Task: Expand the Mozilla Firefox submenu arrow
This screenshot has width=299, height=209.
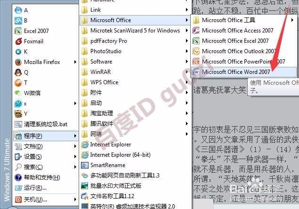Action: pos(75,62)
